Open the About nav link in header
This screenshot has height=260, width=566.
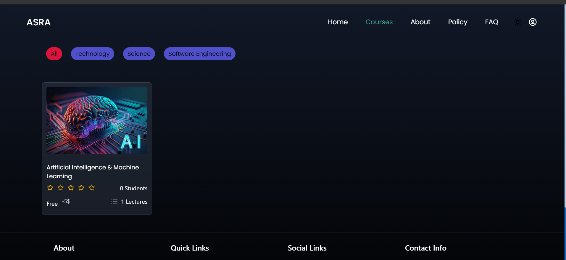tap(420, 22)
